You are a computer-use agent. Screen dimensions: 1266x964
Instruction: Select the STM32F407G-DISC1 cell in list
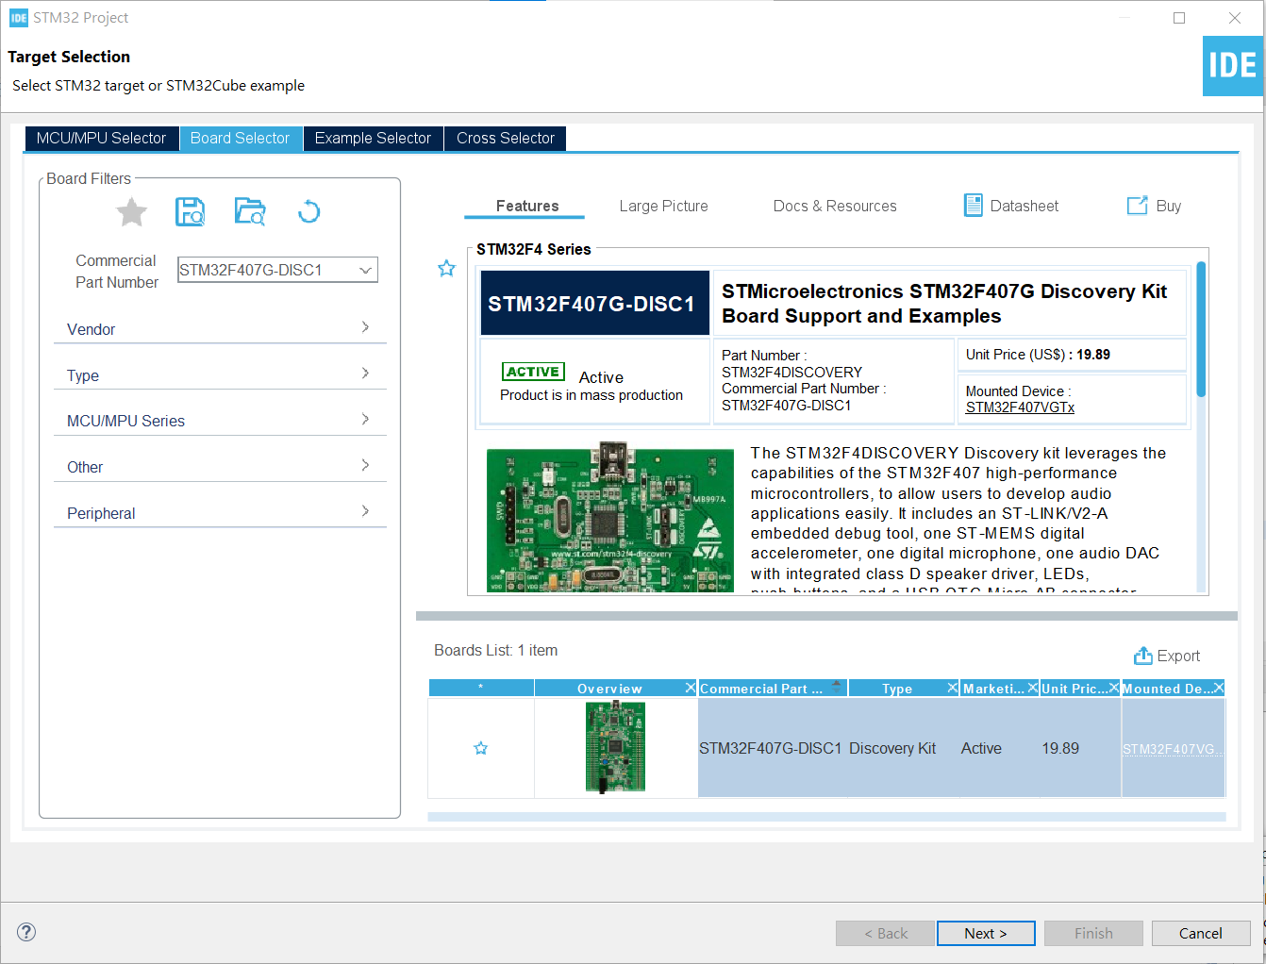click(x=770, y=748)
